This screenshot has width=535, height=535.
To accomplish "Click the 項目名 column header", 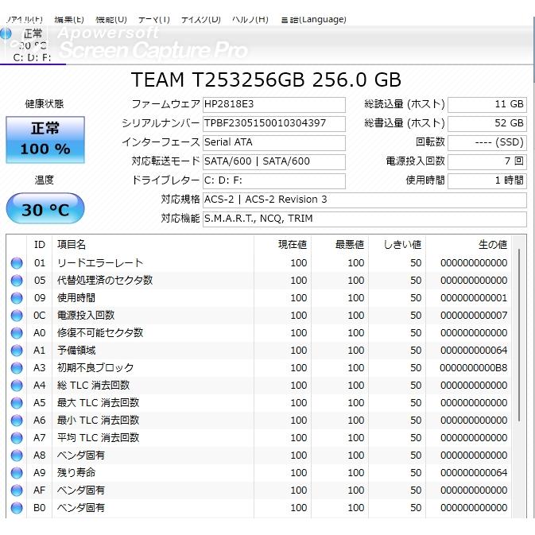I will click(153, 245).
